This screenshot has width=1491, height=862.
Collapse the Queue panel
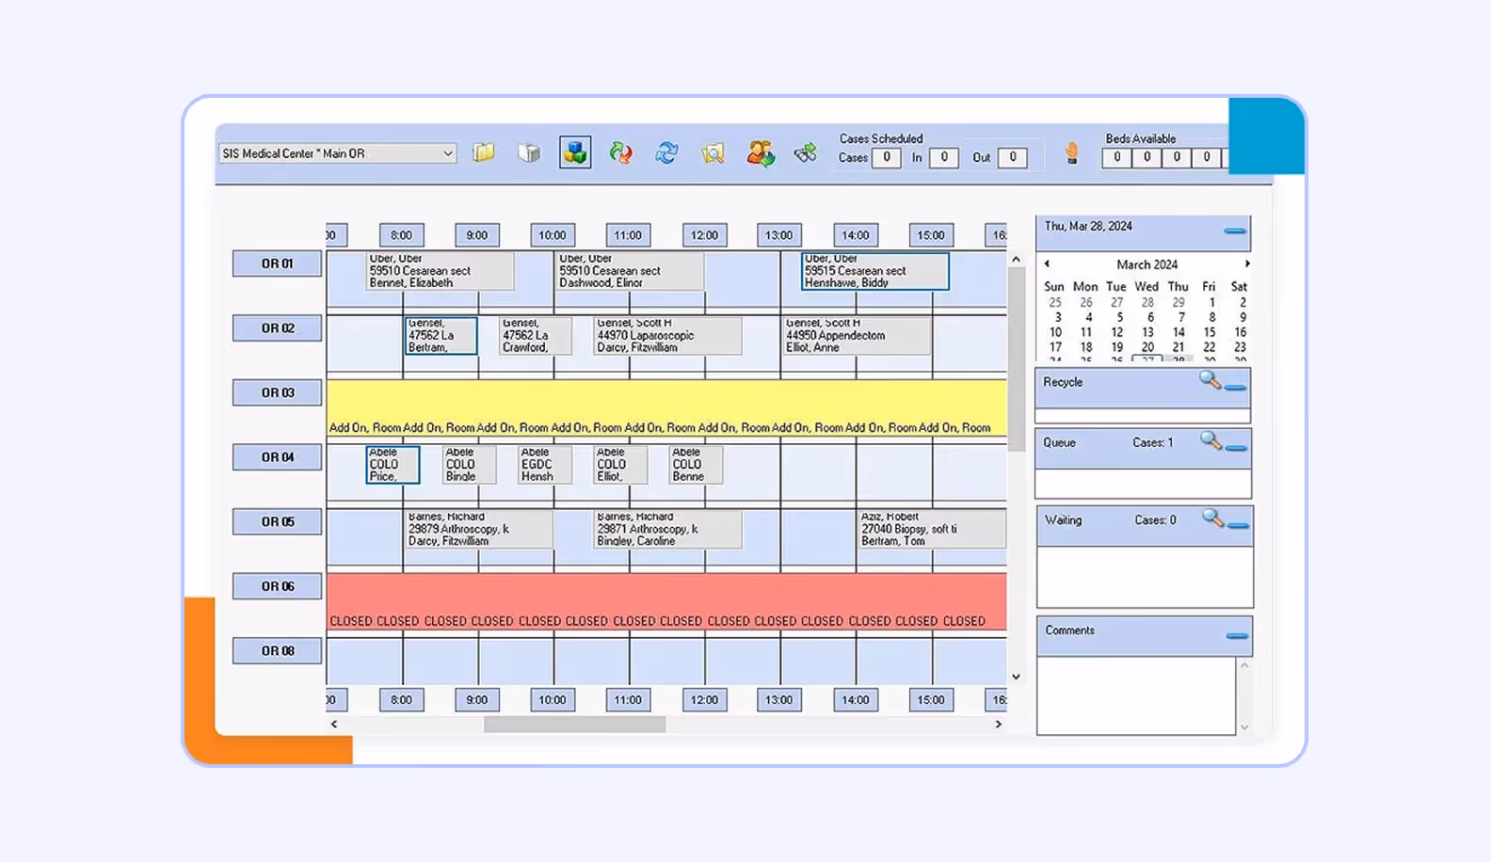click(x=1236, y=448)
